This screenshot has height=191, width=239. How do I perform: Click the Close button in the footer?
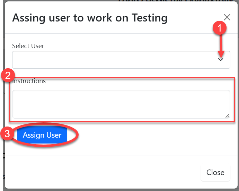(215, 173)
